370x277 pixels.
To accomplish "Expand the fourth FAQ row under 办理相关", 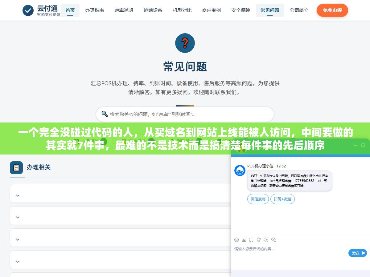I will (x=120, y=260).
